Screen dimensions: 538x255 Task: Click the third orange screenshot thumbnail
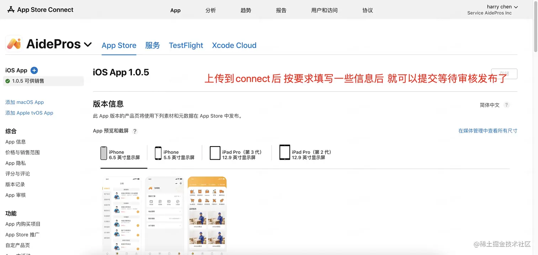click(207, 216)
